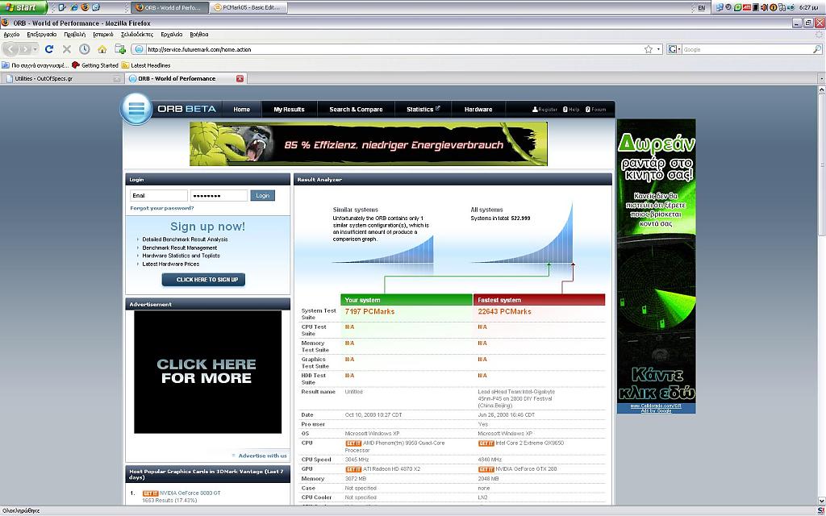Screen dimensions: 826x516
Task: Launch Internet Explorer from Quick Launch
Action: click(73, 7)
